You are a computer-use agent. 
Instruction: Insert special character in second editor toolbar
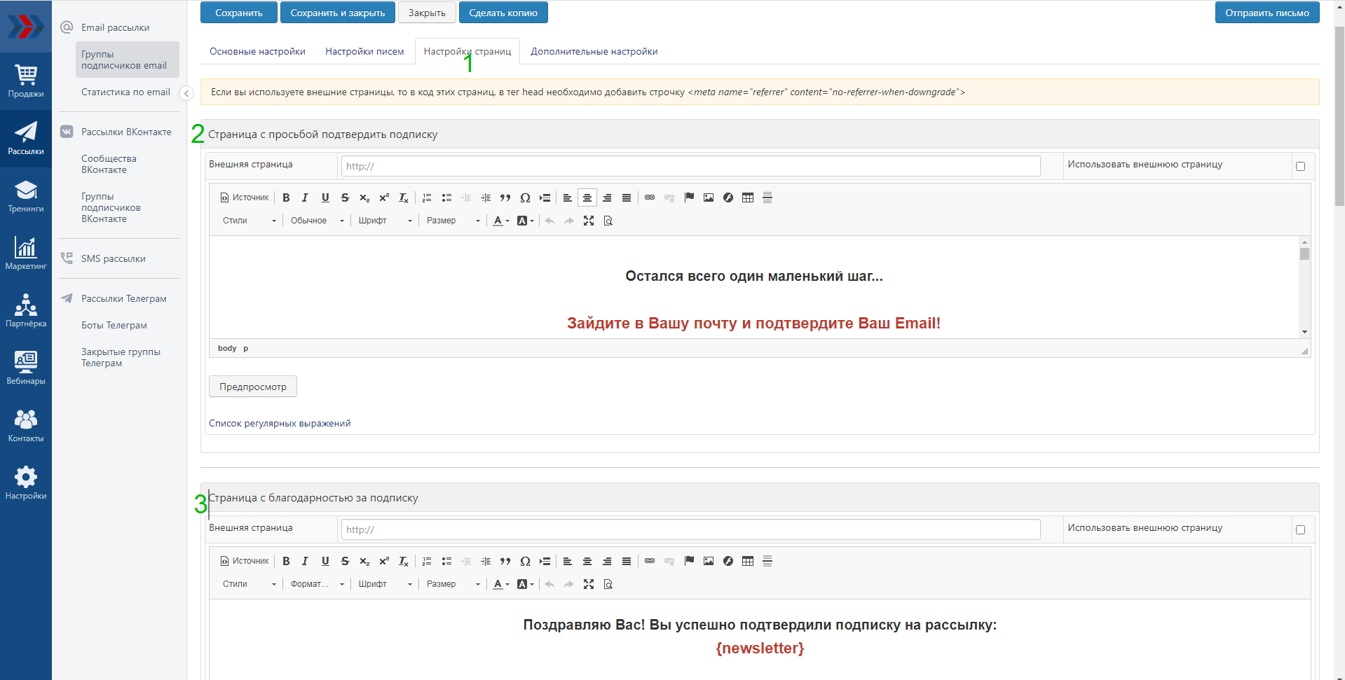525,561
